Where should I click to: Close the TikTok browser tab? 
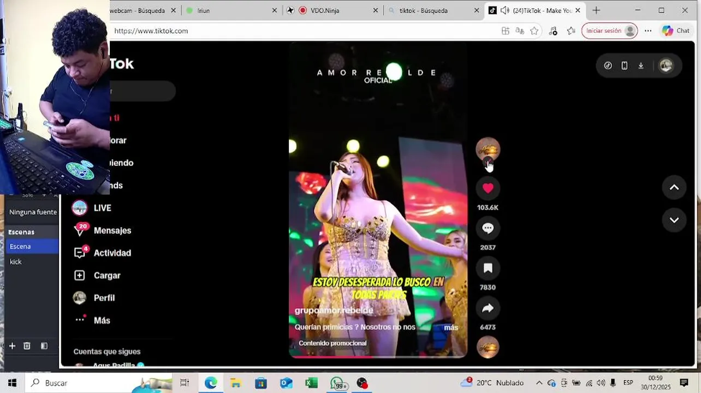578,10
